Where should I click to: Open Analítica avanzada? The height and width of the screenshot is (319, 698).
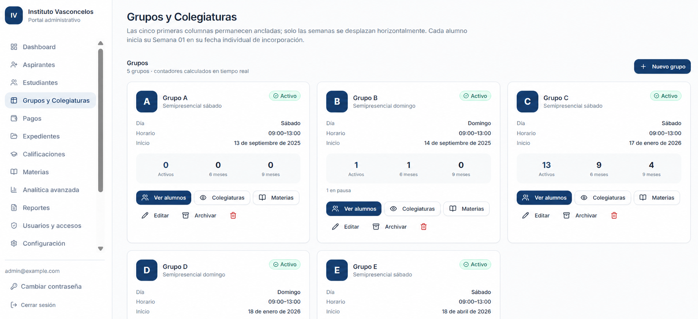(50, 190)
